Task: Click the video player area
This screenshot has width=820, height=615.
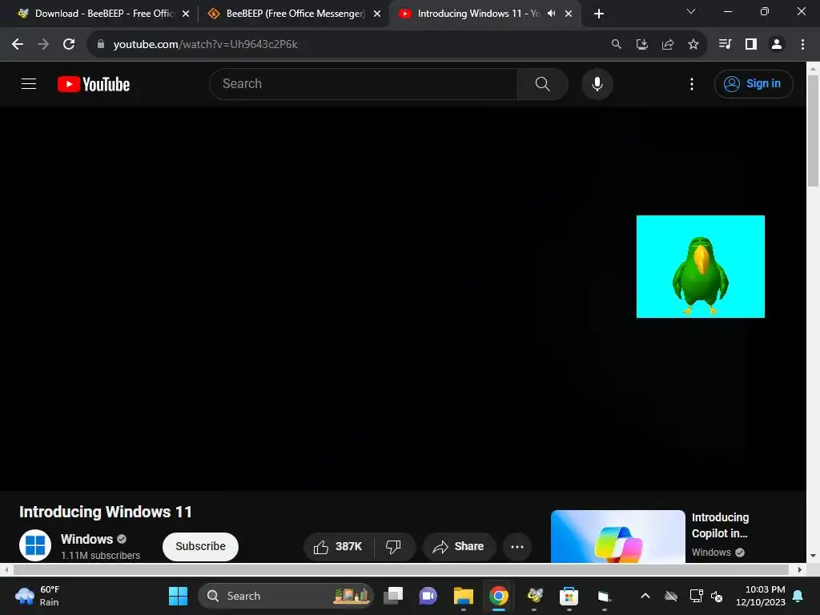Action: click(x=403, y=299)
